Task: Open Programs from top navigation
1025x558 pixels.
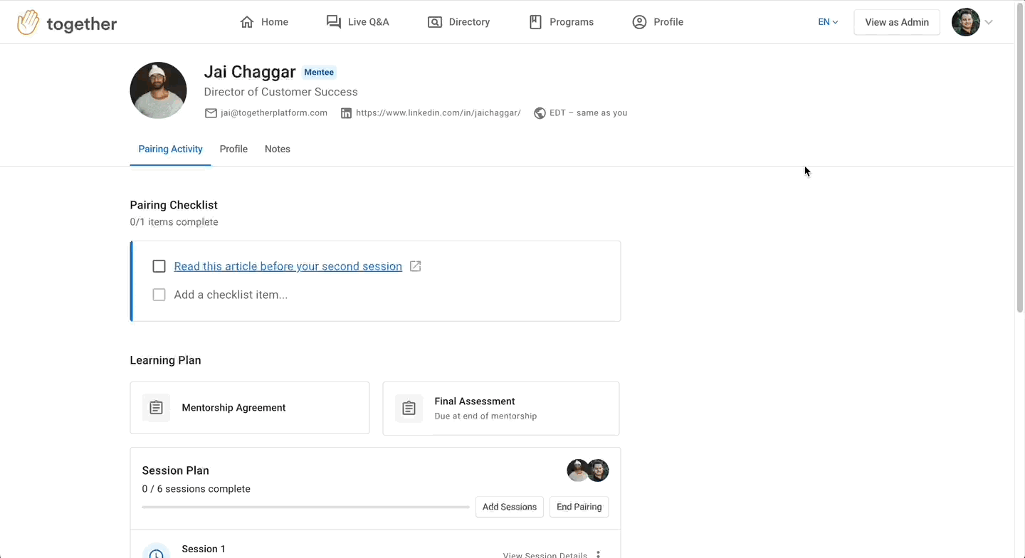Action: coord(561,22)
